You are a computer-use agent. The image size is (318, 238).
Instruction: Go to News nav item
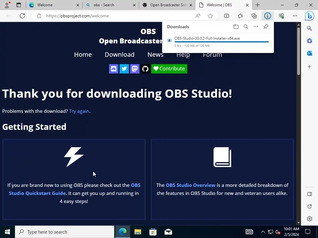(x=155, y=55)
